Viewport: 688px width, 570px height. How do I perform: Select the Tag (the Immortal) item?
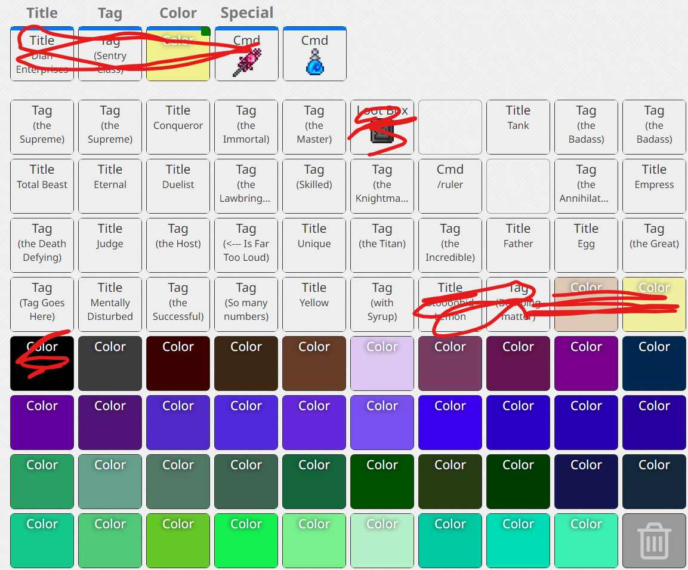tap(246, 127)
